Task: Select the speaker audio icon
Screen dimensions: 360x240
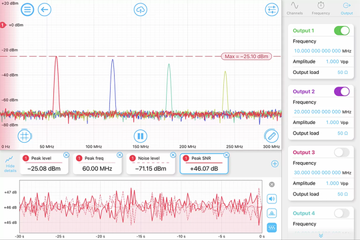Action: tap(271, 199)
